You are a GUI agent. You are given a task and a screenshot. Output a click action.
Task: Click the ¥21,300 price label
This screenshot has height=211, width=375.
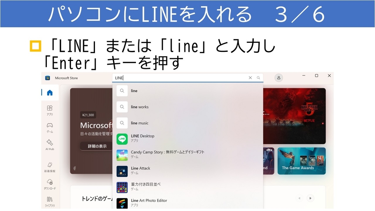click(88, 115)
